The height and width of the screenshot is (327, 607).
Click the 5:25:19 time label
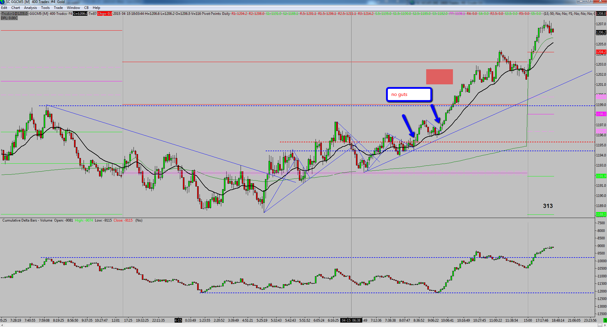pos(262,320)
